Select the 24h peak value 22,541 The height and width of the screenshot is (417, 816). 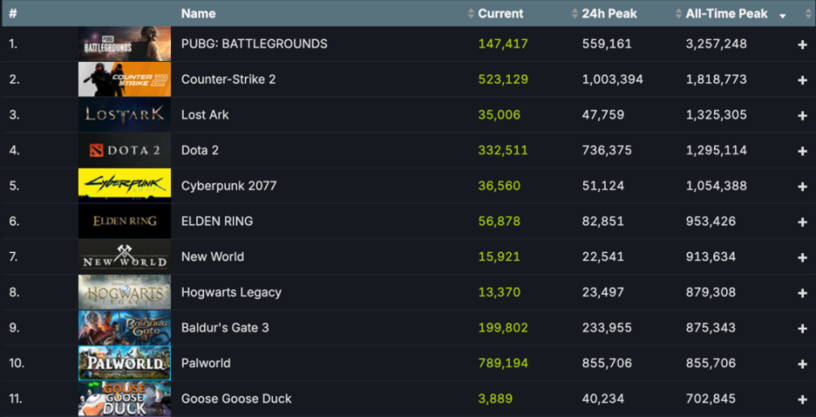[x=603, y=256]
